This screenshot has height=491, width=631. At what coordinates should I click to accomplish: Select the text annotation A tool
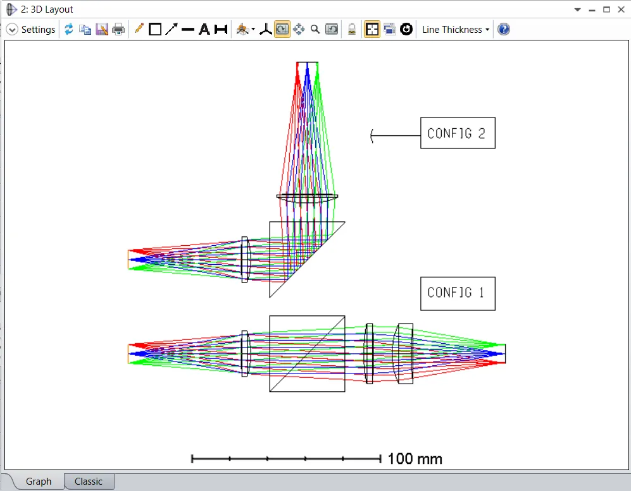click(204, 30)
